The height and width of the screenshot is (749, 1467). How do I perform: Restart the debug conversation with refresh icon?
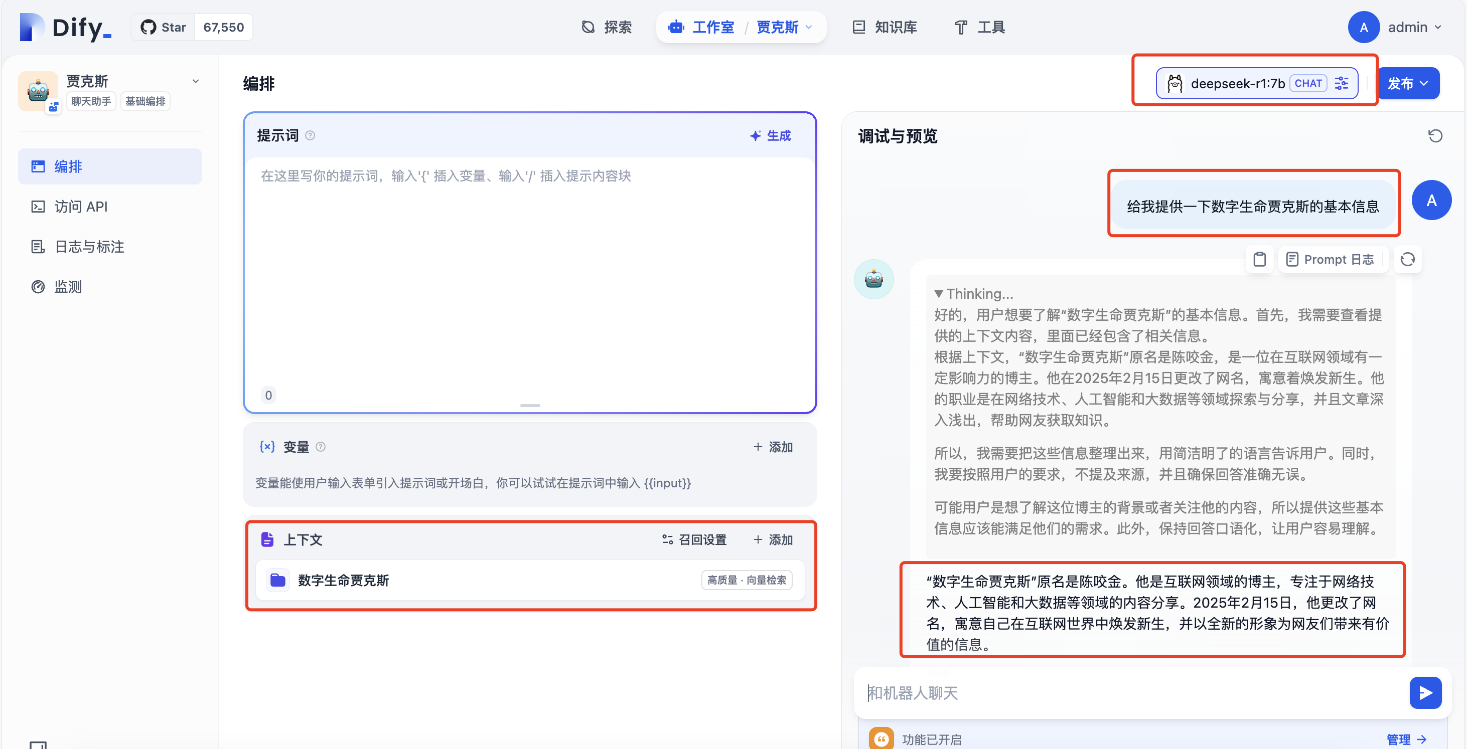click(x=1435, y=136)
